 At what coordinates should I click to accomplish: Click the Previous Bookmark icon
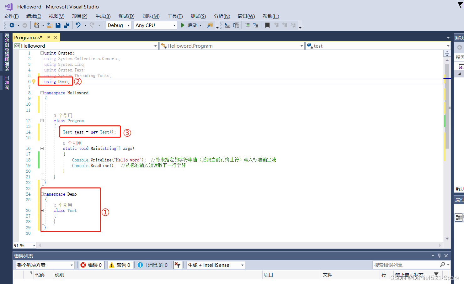pos(276,25)
